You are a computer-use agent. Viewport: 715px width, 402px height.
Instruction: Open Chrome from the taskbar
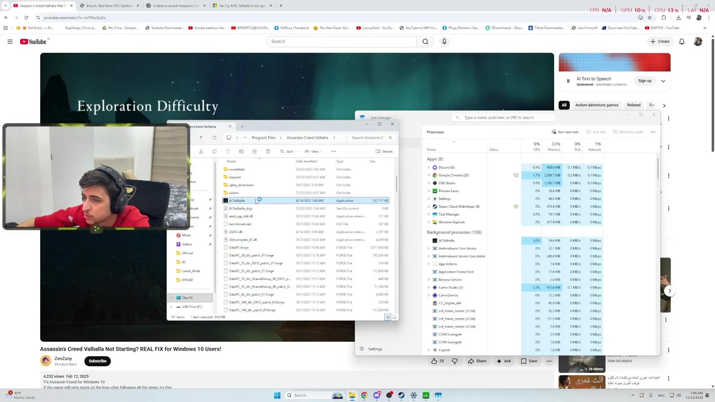[x=364, y=395]
